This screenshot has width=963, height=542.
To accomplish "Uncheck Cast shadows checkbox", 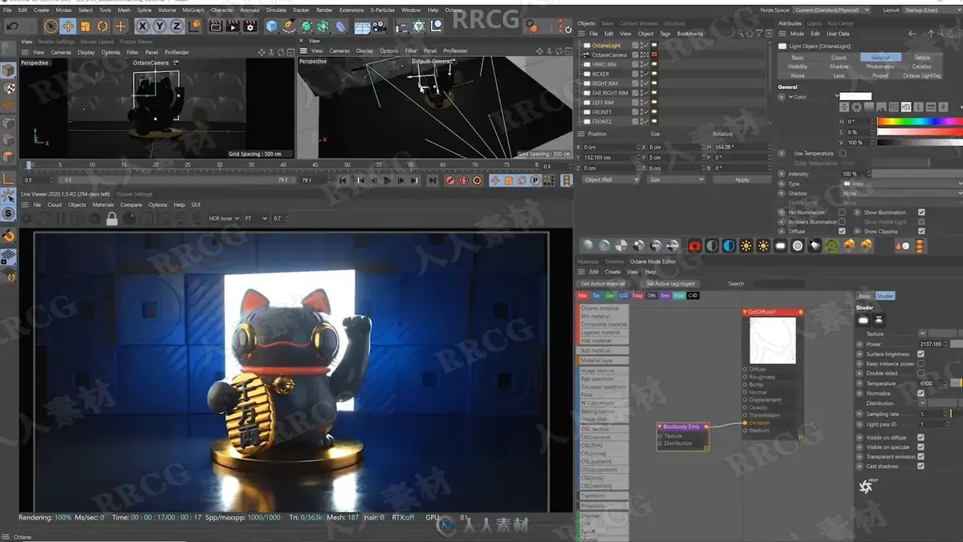I will 920,466.
